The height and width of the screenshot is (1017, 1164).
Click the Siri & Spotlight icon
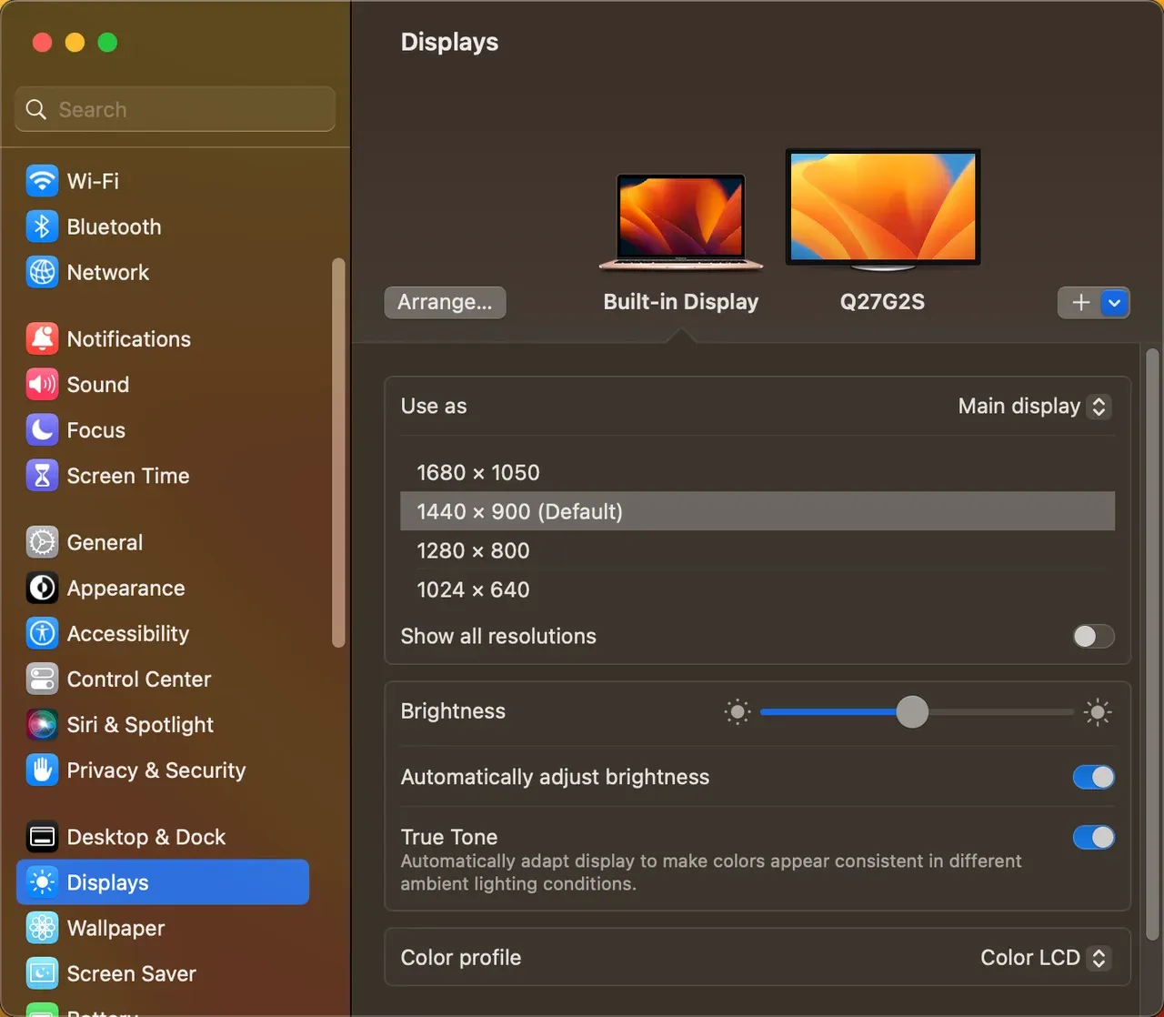(x=42, y=724)
